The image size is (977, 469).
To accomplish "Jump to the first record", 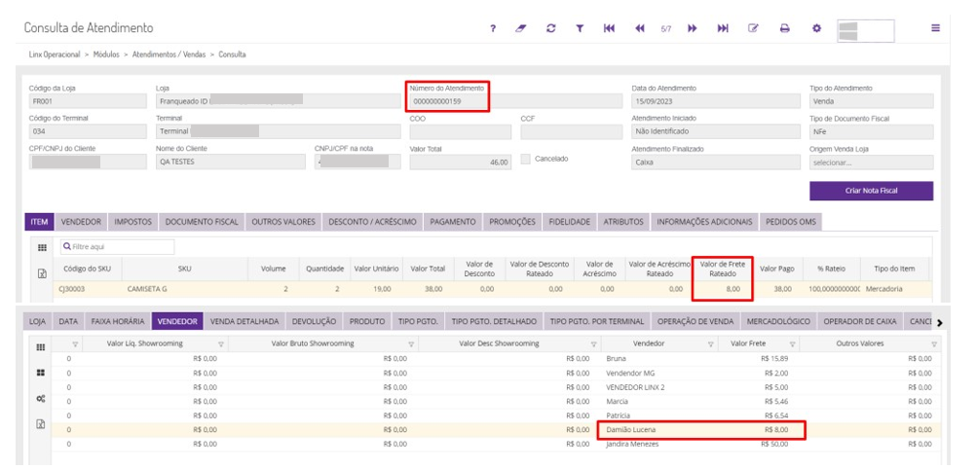I will click(609, 29).
